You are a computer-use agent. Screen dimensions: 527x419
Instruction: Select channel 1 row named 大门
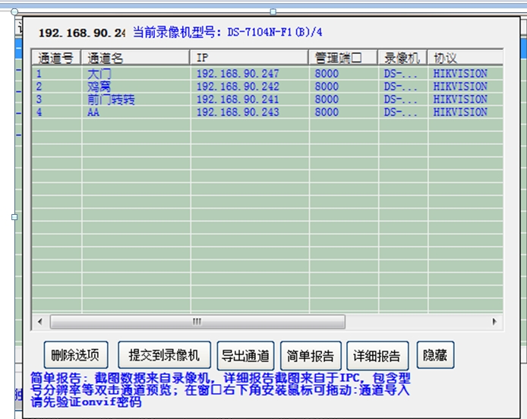(x=99, y=74)
